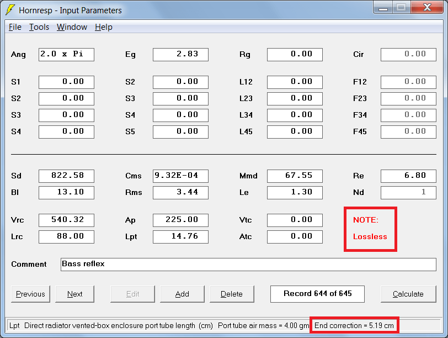Image resolution: width=448 pixels, height=338 pixels.
Task: Select the Vrc field showing 540.32
Action: click(66, 220)
